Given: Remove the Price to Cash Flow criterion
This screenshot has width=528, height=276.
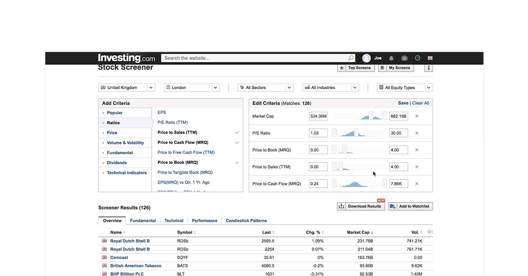Looking at the screenshot, I should pos(417,184).
